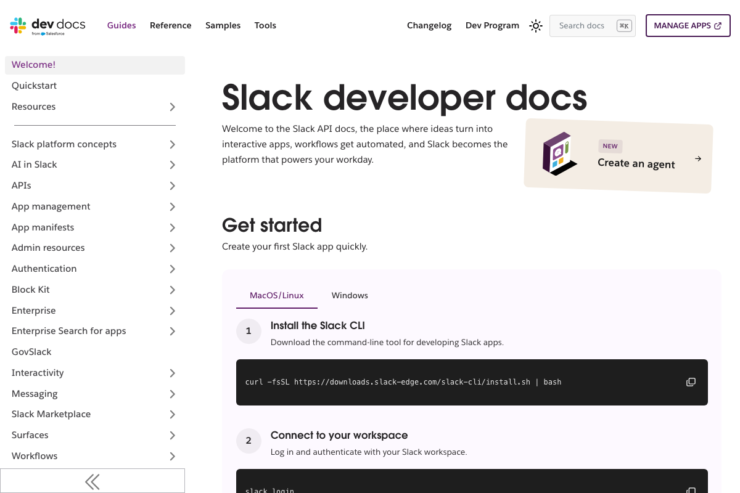The width and height of the screenshot is (740, 493).
Task: Open the Dev Program link
Action: coord(492,25)
